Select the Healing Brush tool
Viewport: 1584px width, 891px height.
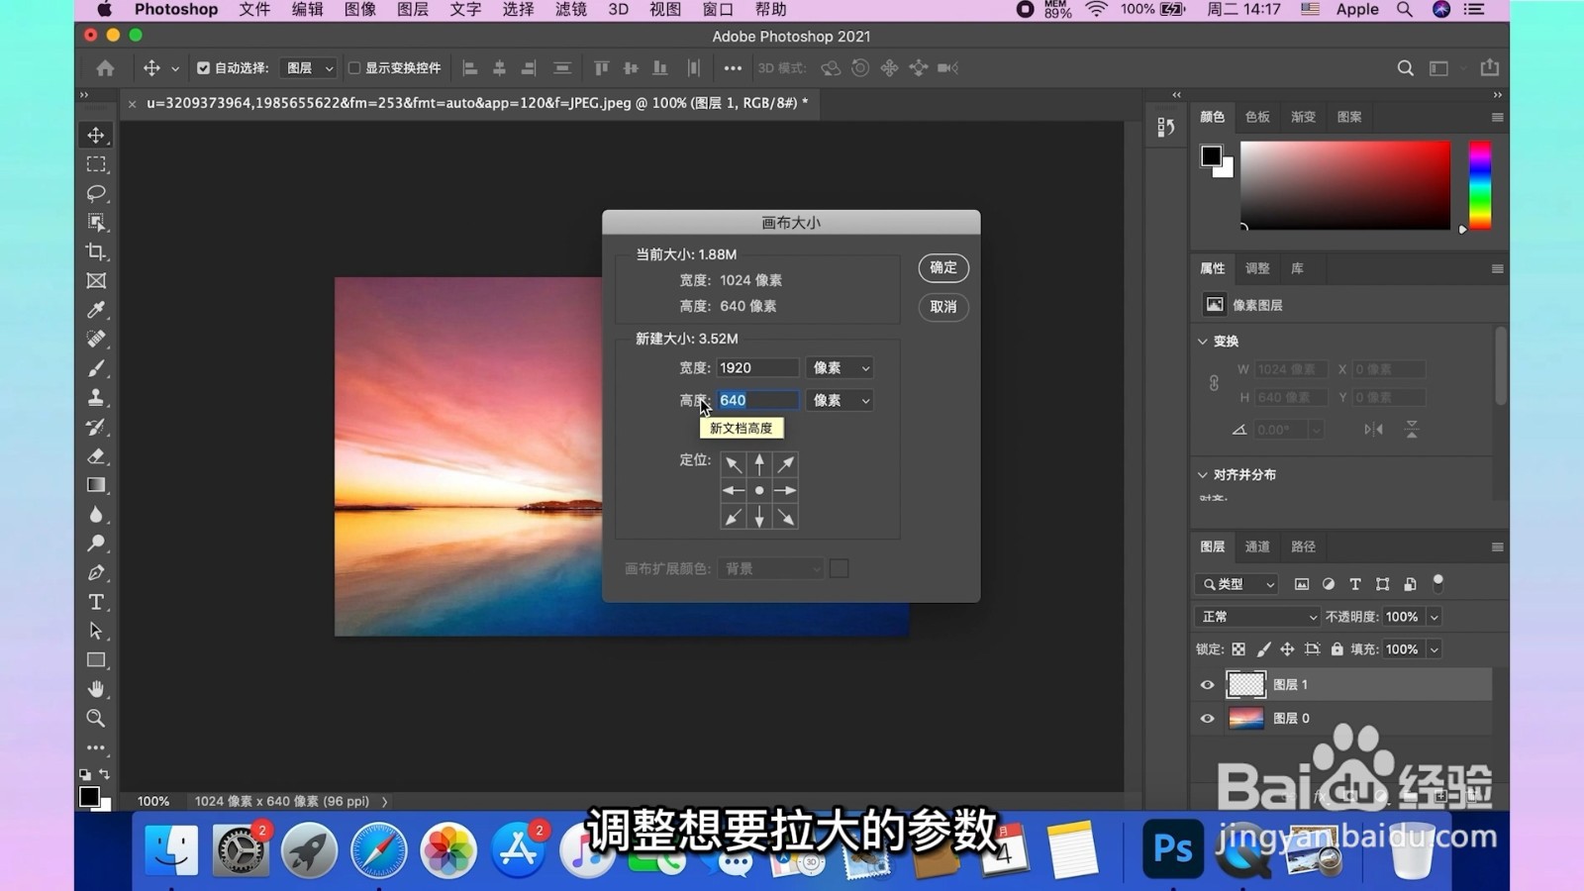(x=96, y=340)
